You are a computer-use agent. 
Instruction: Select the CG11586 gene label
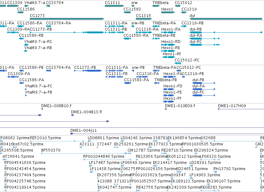[26, 9]
